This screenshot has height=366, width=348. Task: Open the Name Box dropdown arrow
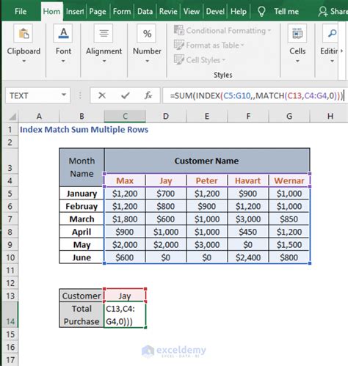coord(64,95)
